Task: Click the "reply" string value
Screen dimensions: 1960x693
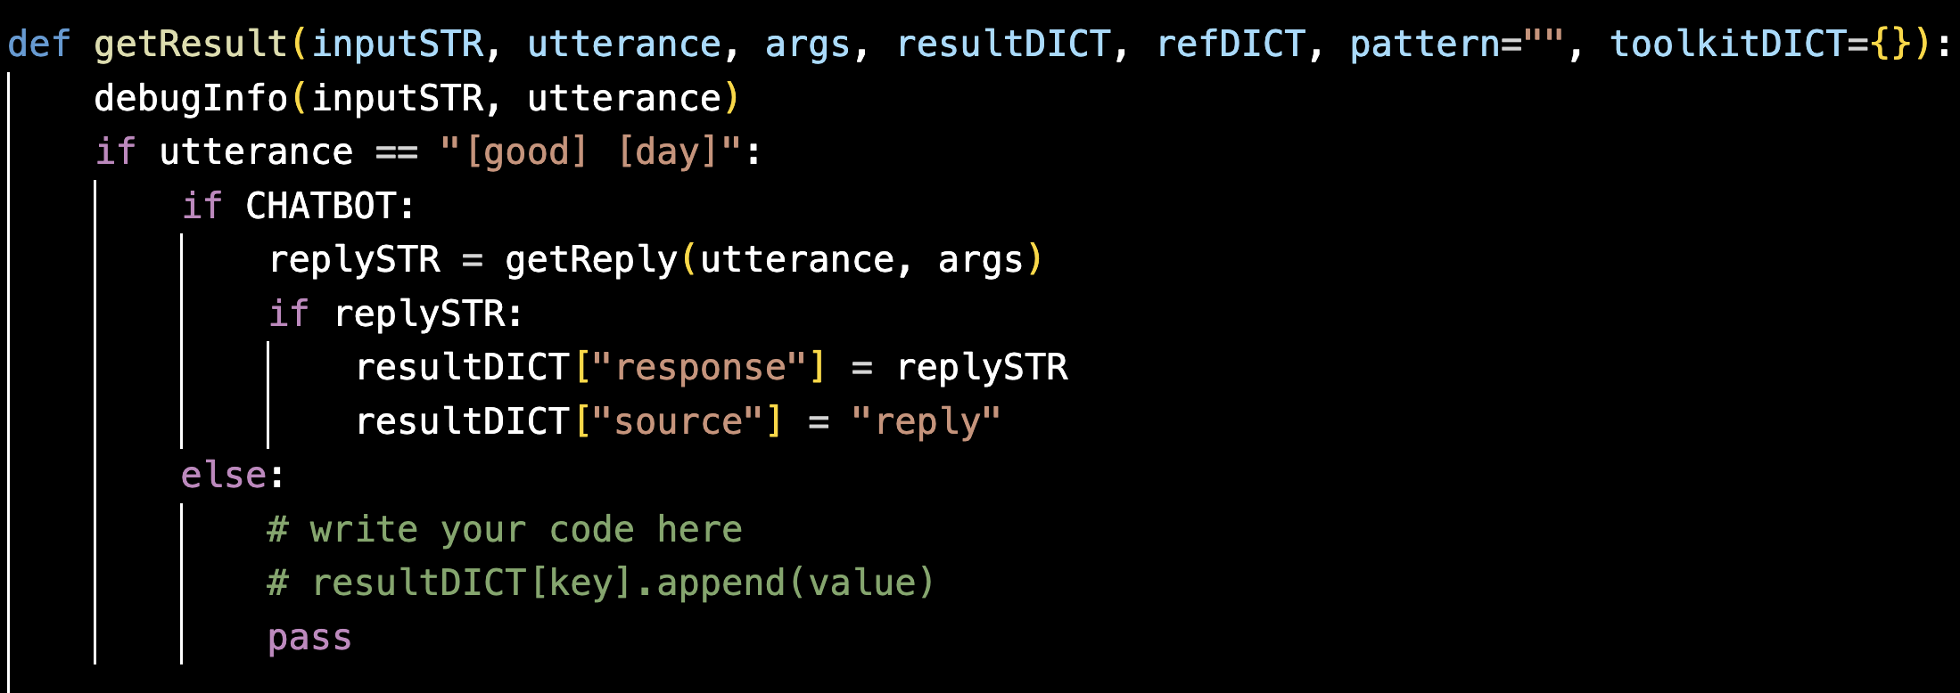Action: 926,422
